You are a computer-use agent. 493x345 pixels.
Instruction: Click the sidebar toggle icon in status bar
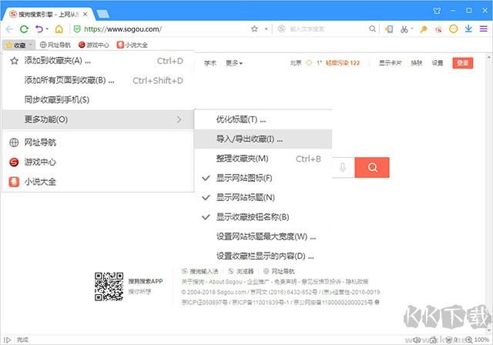[x=7, y=340]
